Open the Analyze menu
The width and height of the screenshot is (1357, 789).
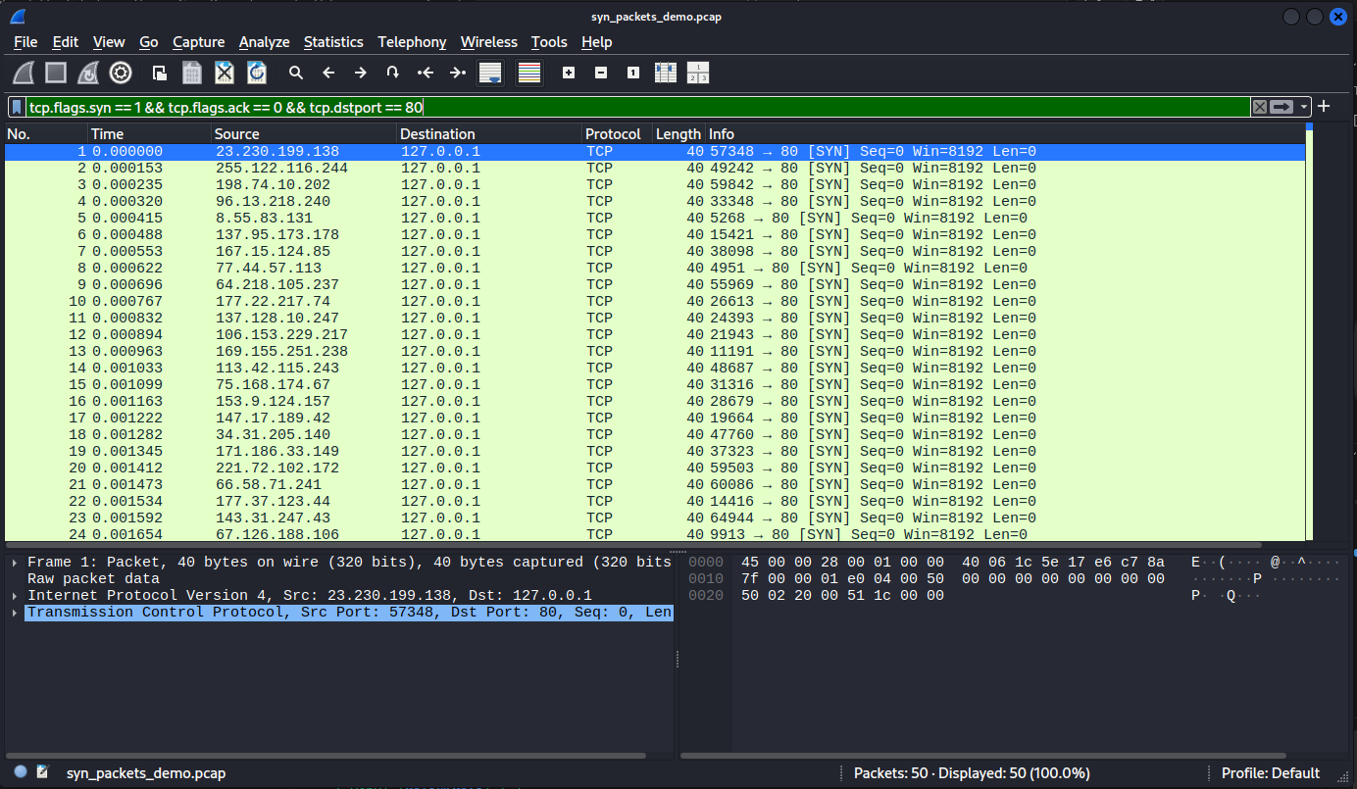tap(264, 42)
